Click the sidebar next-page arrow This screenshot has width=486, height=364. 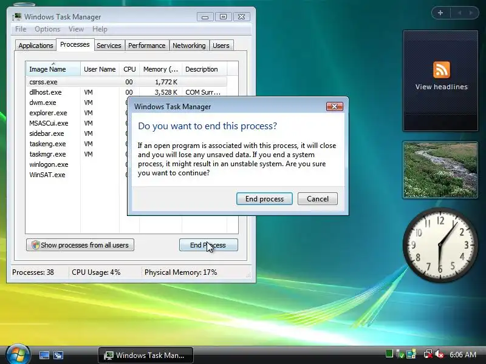471,13
